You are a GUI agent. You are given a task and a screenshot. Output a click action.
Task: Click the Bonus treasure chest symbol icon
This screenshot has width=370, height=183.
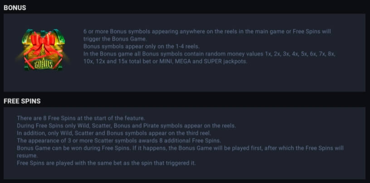(43, 50)
